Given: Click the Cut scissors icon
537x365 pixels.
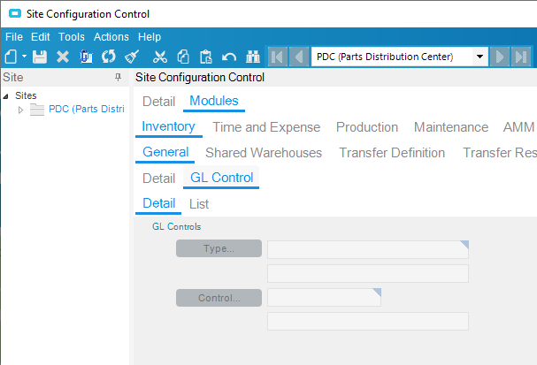Looking at the screenshot, I should [x=160, y=57].
